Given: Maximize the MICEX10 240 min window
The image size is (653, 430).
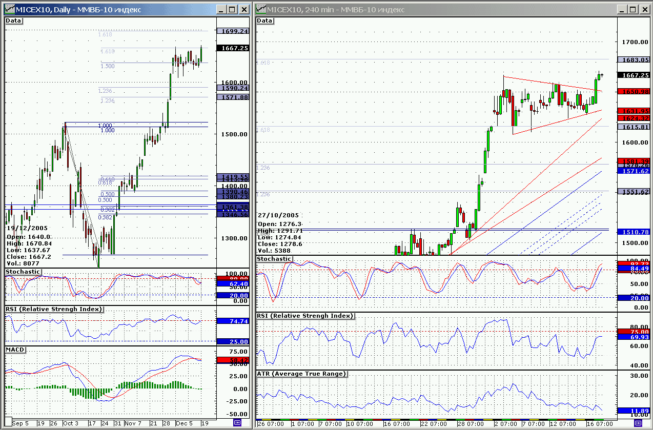Looking at the screenshot, I should pyautogui.click(x=632, y=9).
